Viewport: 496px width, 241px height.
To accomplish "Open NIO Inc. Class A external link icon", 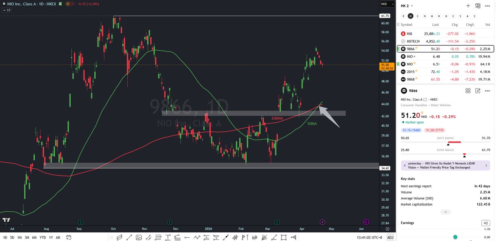I will point(425,100).
